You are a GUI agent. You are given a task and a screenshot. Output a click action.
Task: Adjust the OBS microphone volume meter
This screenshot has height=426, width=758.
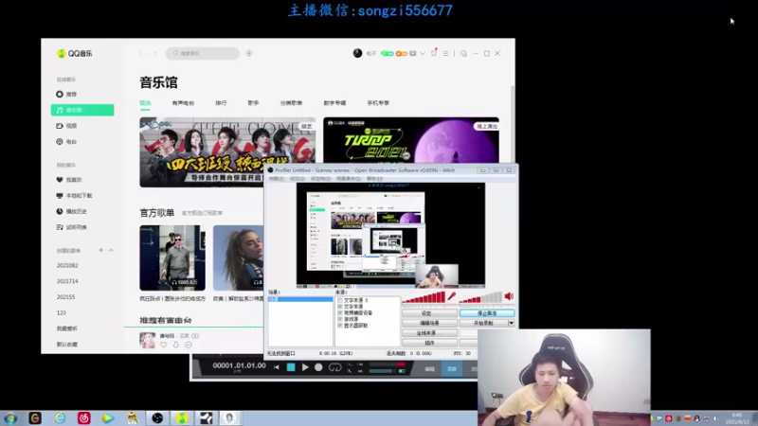coord(424,297)
